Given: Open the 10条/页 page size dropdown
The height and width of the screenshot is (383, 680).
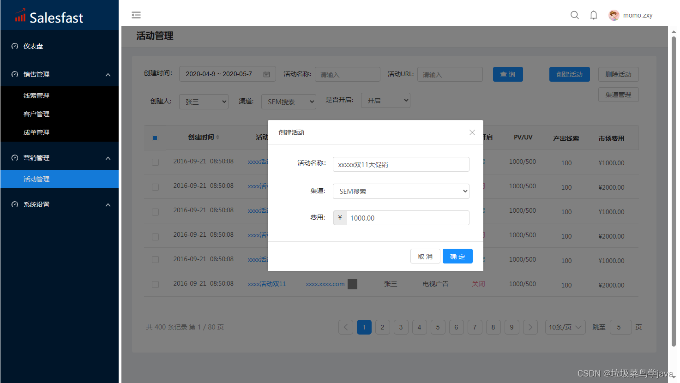Looking at the screenshot, I should coord(565,327).
